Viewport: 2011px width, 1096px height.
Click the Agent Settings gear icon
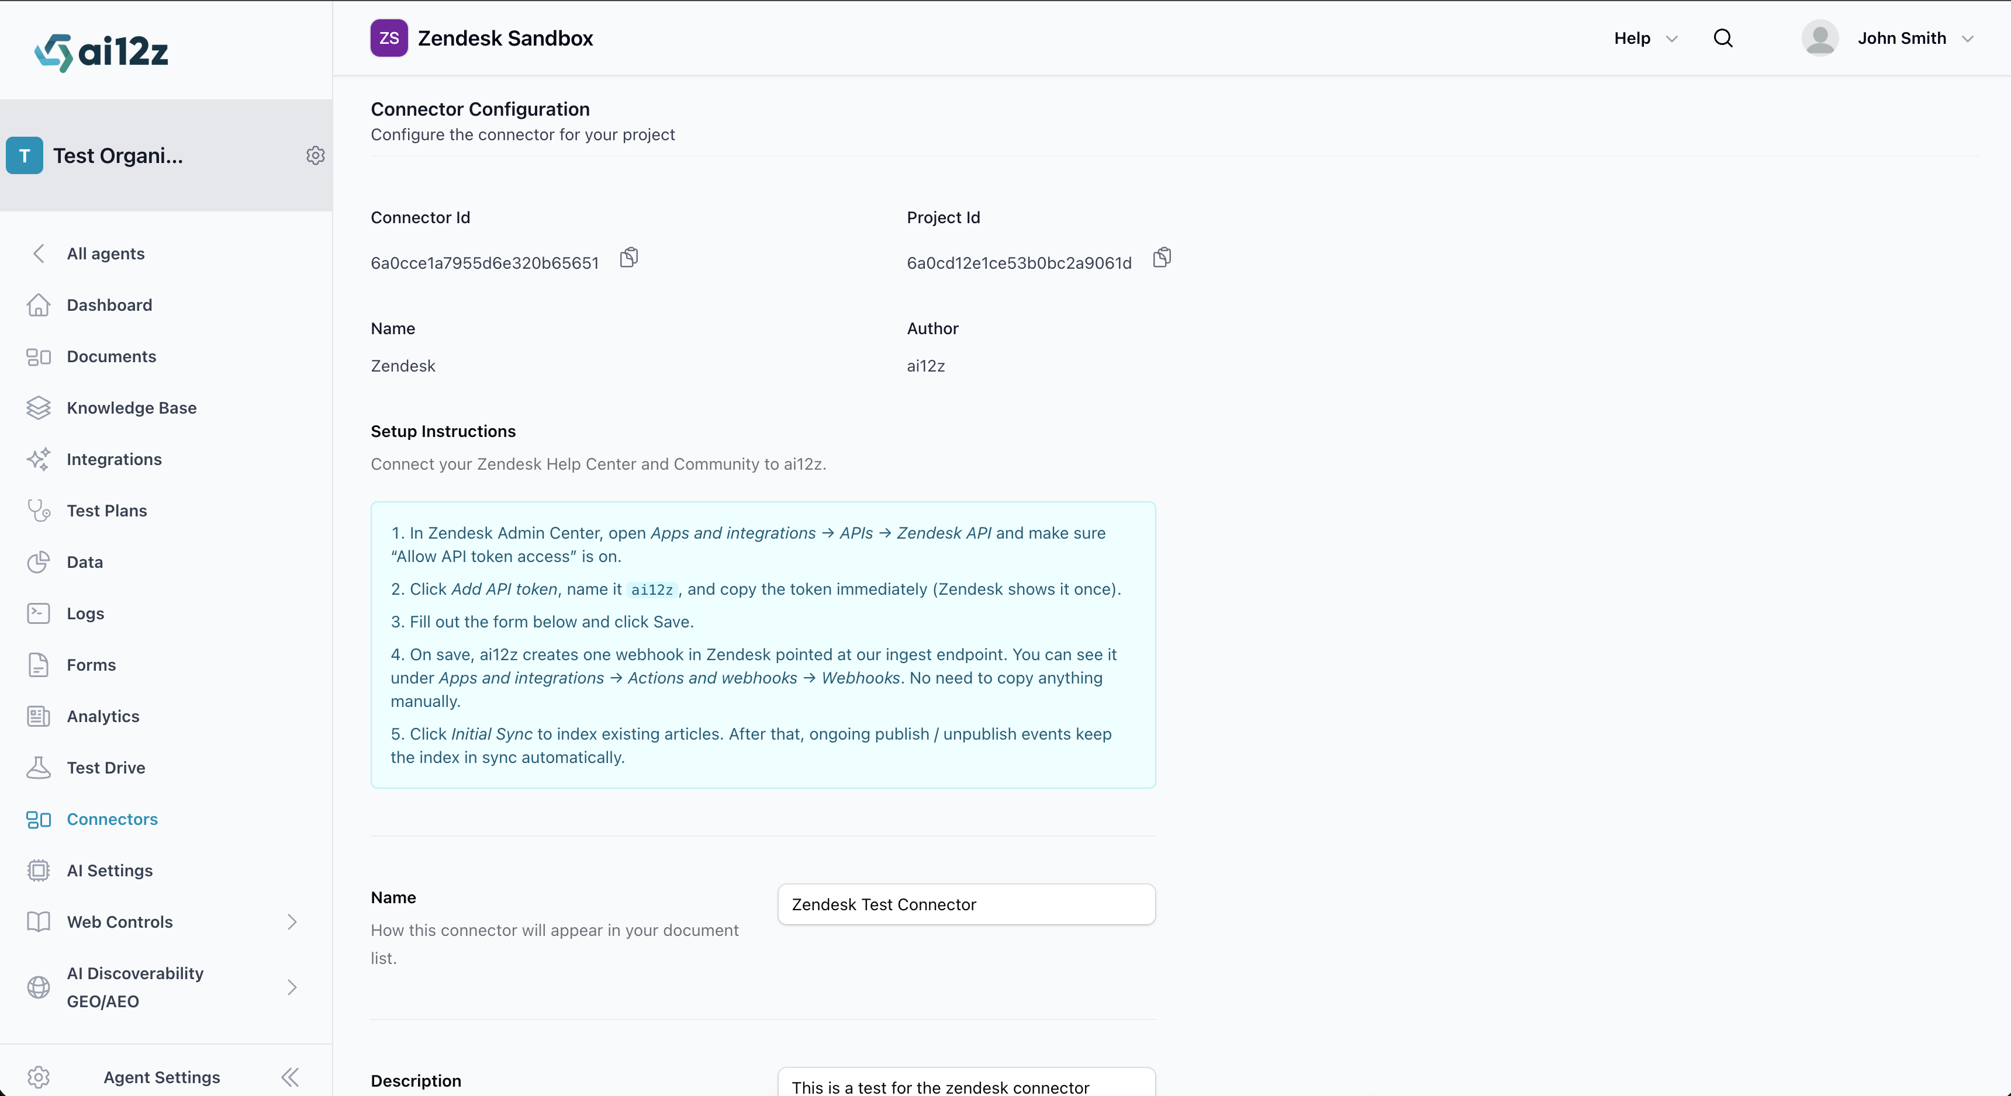(x=38, y=1077)
